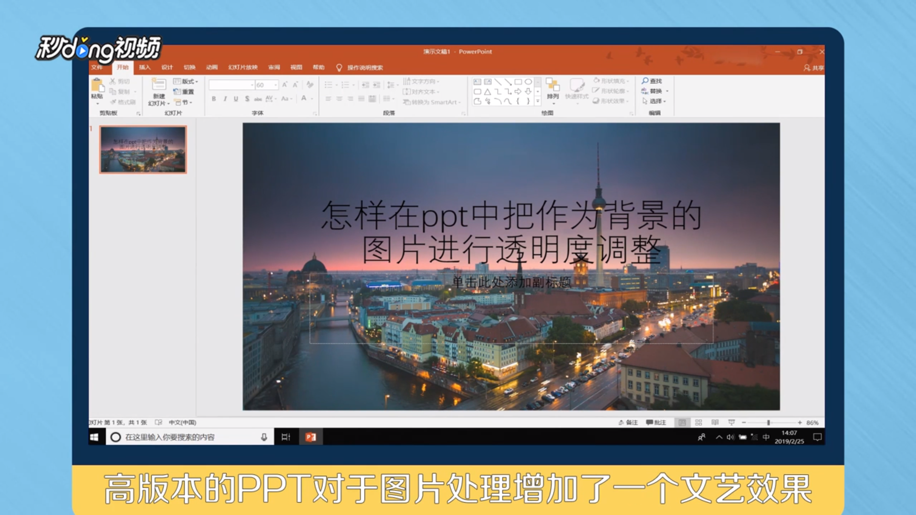Click Share (共享) button

point(814,68)
